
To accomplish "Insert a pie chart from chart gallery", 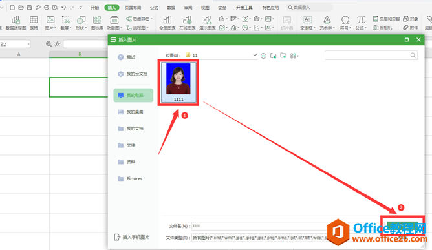I will point(245,28).
